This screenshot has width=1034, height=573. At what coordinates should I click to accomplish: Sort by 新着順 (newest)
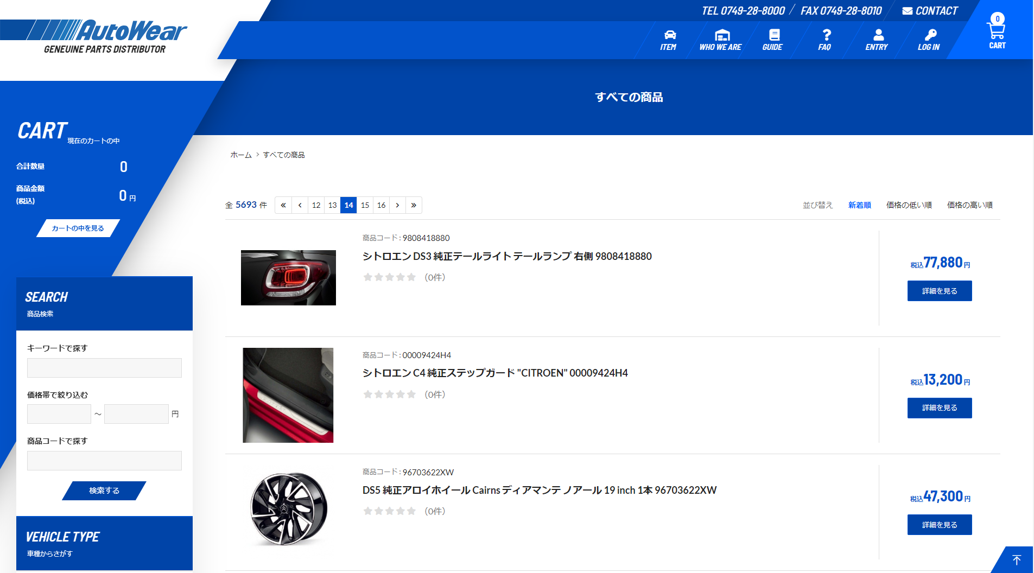click(860, 205)
